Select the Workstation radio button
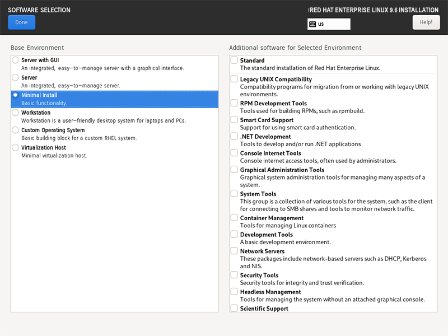This screenshot has height=336, width=448. [x=15, y=113]
